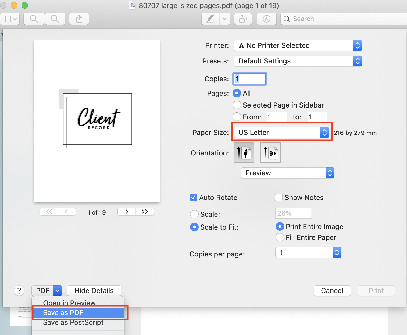Expand the Copies per page dropdown

pos(308,252)
